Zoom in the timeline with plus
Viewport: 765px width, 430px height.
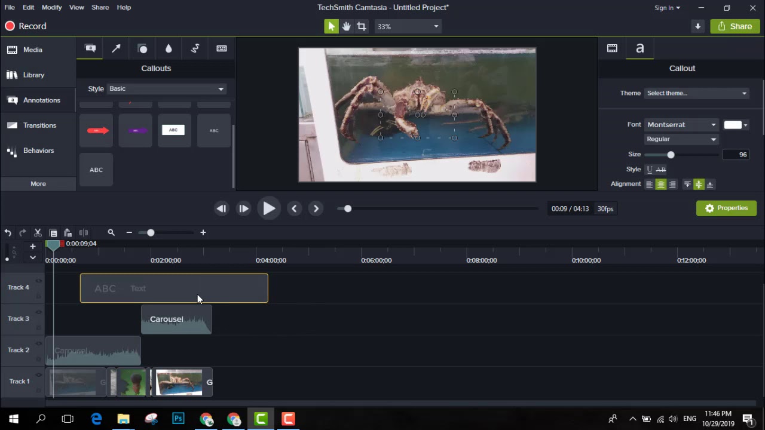[x=203, y=232]
